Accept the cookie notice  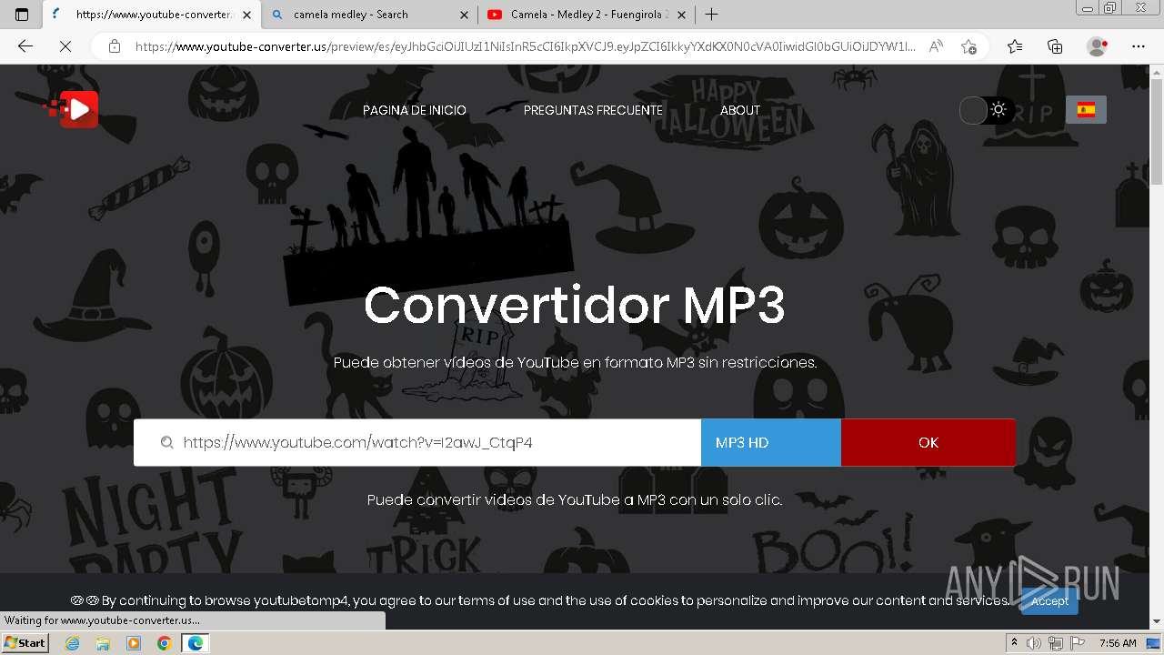(x=1049, y=600)
